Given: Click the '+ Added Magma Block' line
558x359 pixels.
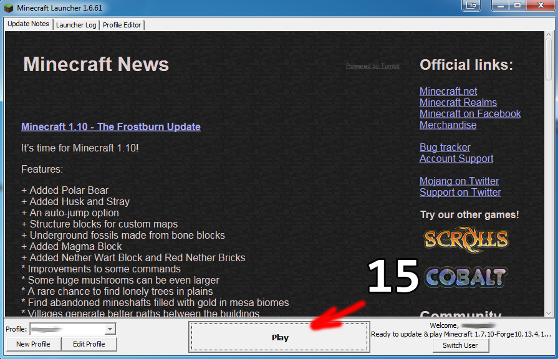Looking at the screenshot, I should pos(72,247).
